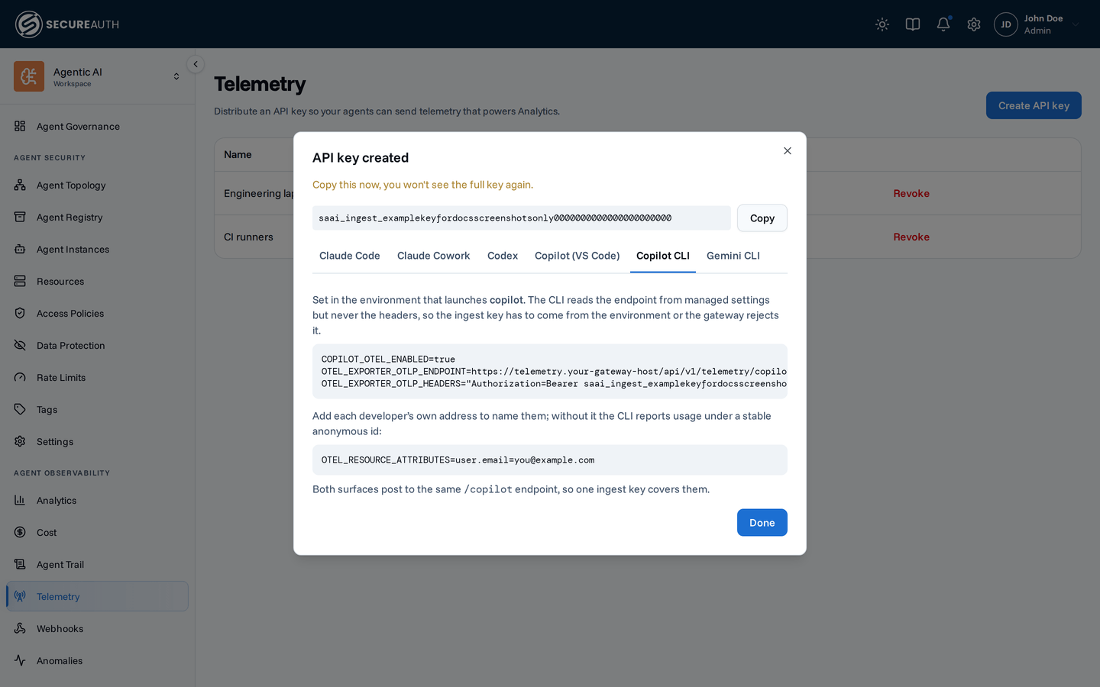This screenshot has height=687, width=1100.
Task: Select Webhooks in the sidebar
Action: point(97,628)
